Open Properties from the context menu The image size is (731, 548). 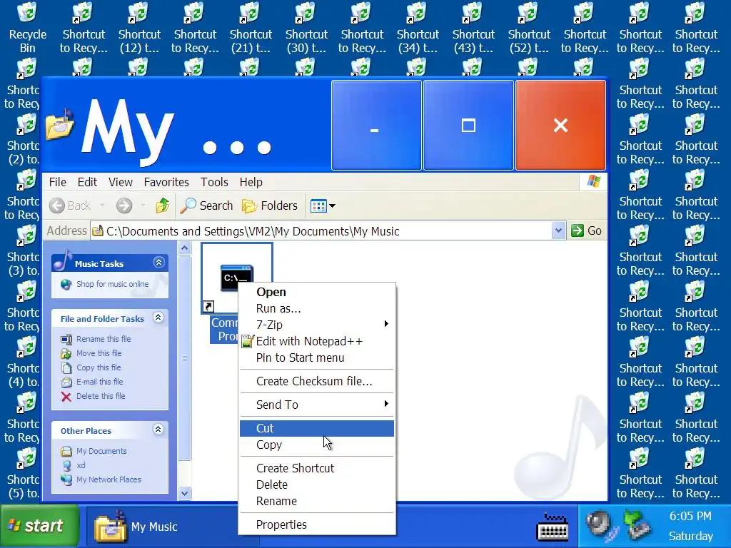coord(316,524)
